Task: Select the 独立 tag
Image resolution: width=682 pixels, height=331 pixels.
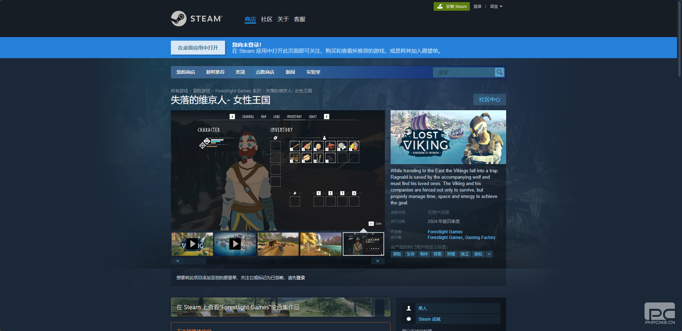Action: pyautogui.click(x=465, y=254)
